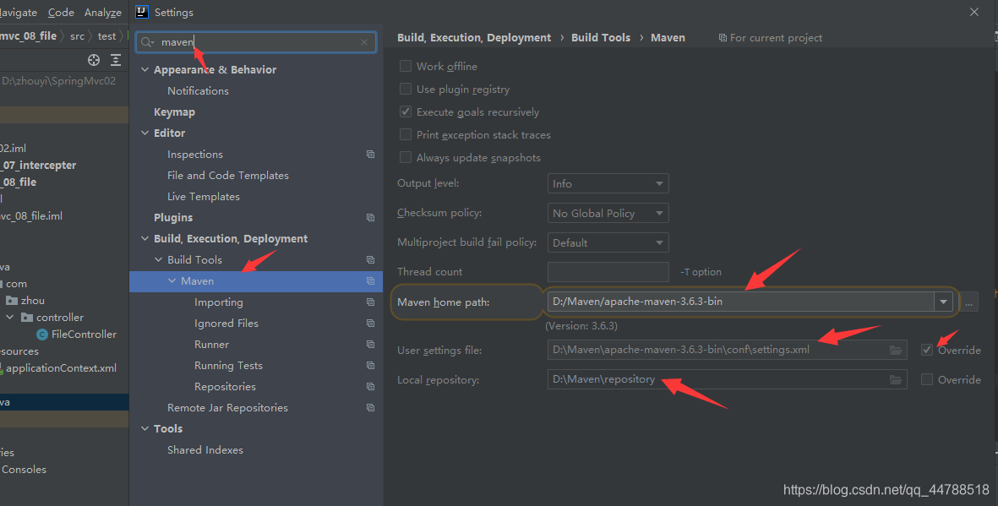This screenshot has width=998, height=506.
Task: Toggle Execute goals recursively checkbox
Action: [406, 112]
